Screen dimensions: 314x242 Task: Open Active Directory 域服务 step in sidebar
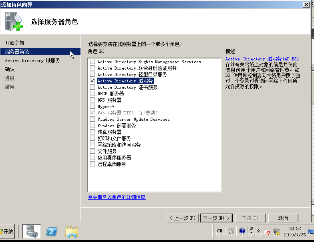coord(32,60)
